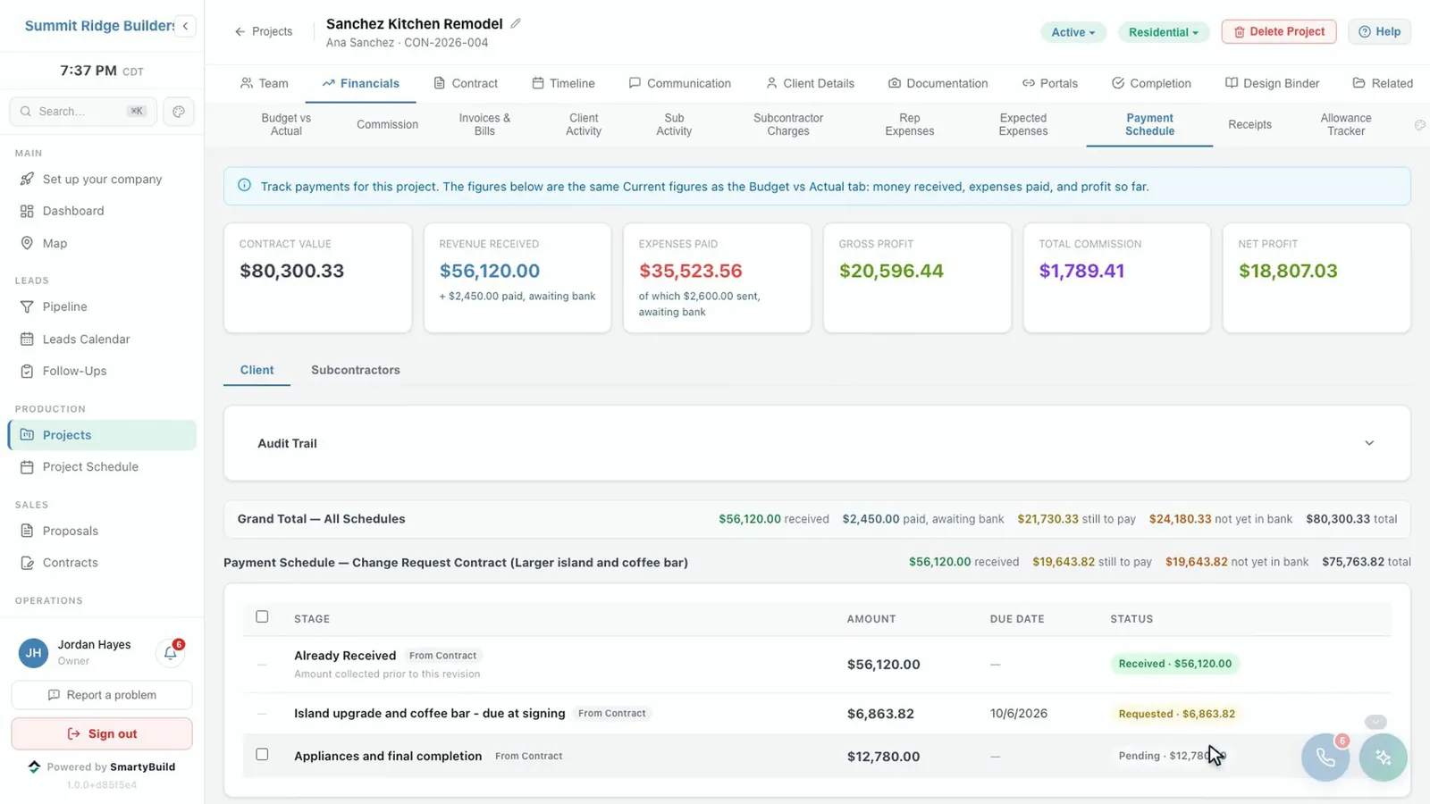Click the info icon in the banner
Image resolution: width=1430 pixels, height=804 pixels.
(244, 186)
